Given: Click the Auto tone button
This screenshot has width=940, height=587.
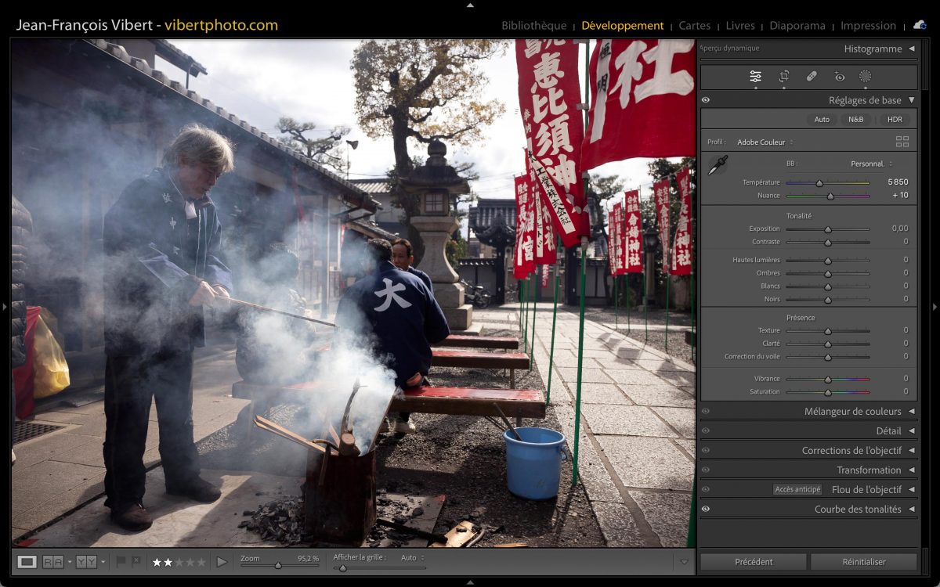Looking at the screenshot, I should click(822, 120).
